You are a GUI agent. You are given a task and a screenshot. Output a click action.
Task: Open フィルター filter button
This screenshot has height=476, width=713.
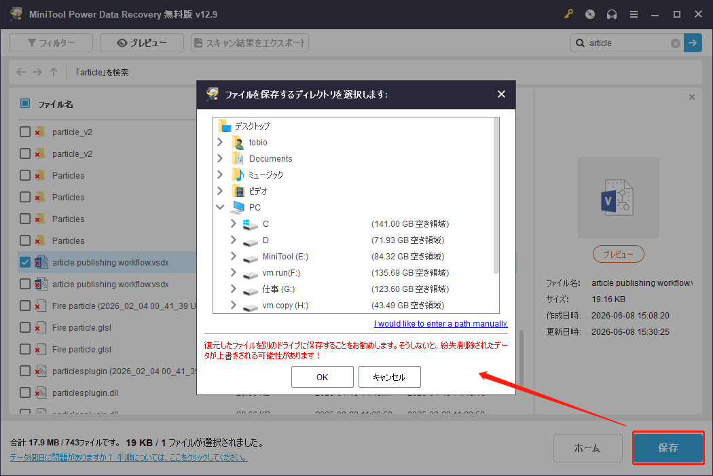click(51, 43)
